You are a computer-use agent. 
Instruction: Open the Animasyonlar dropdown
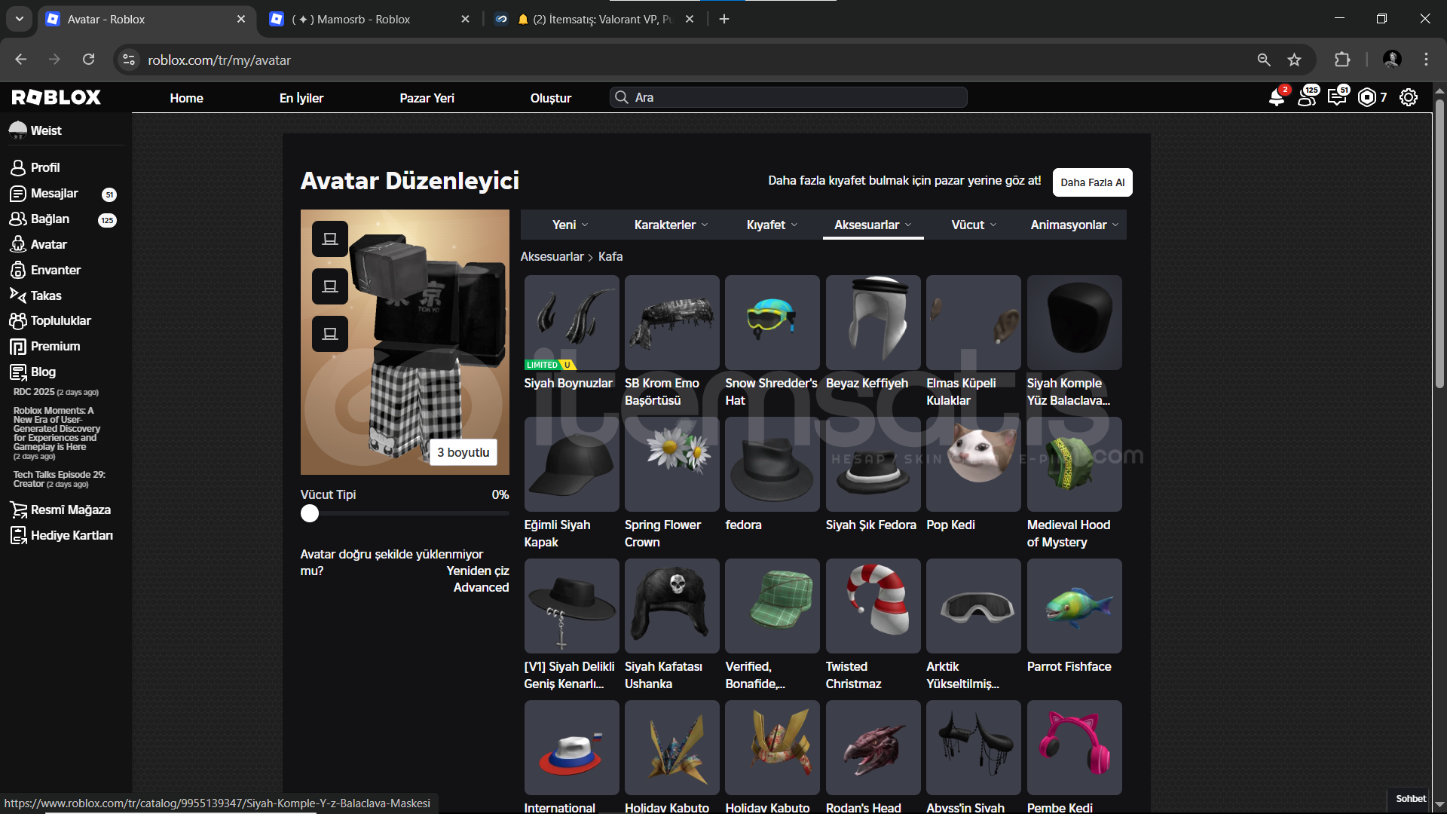(x=1074, y=225)
